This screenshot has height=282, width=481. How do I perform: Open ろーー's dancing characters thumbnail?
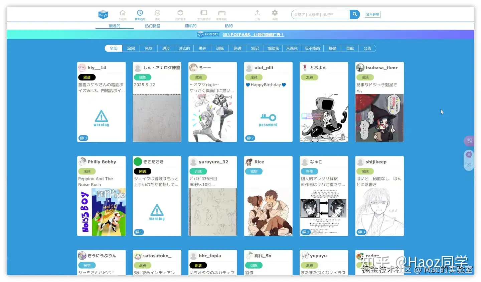pos(212,118)
